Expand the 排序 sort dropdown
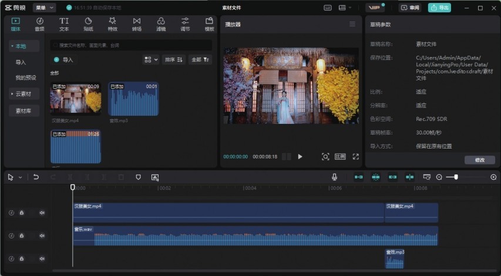501x276 pixels. click(x=174, y=59)
